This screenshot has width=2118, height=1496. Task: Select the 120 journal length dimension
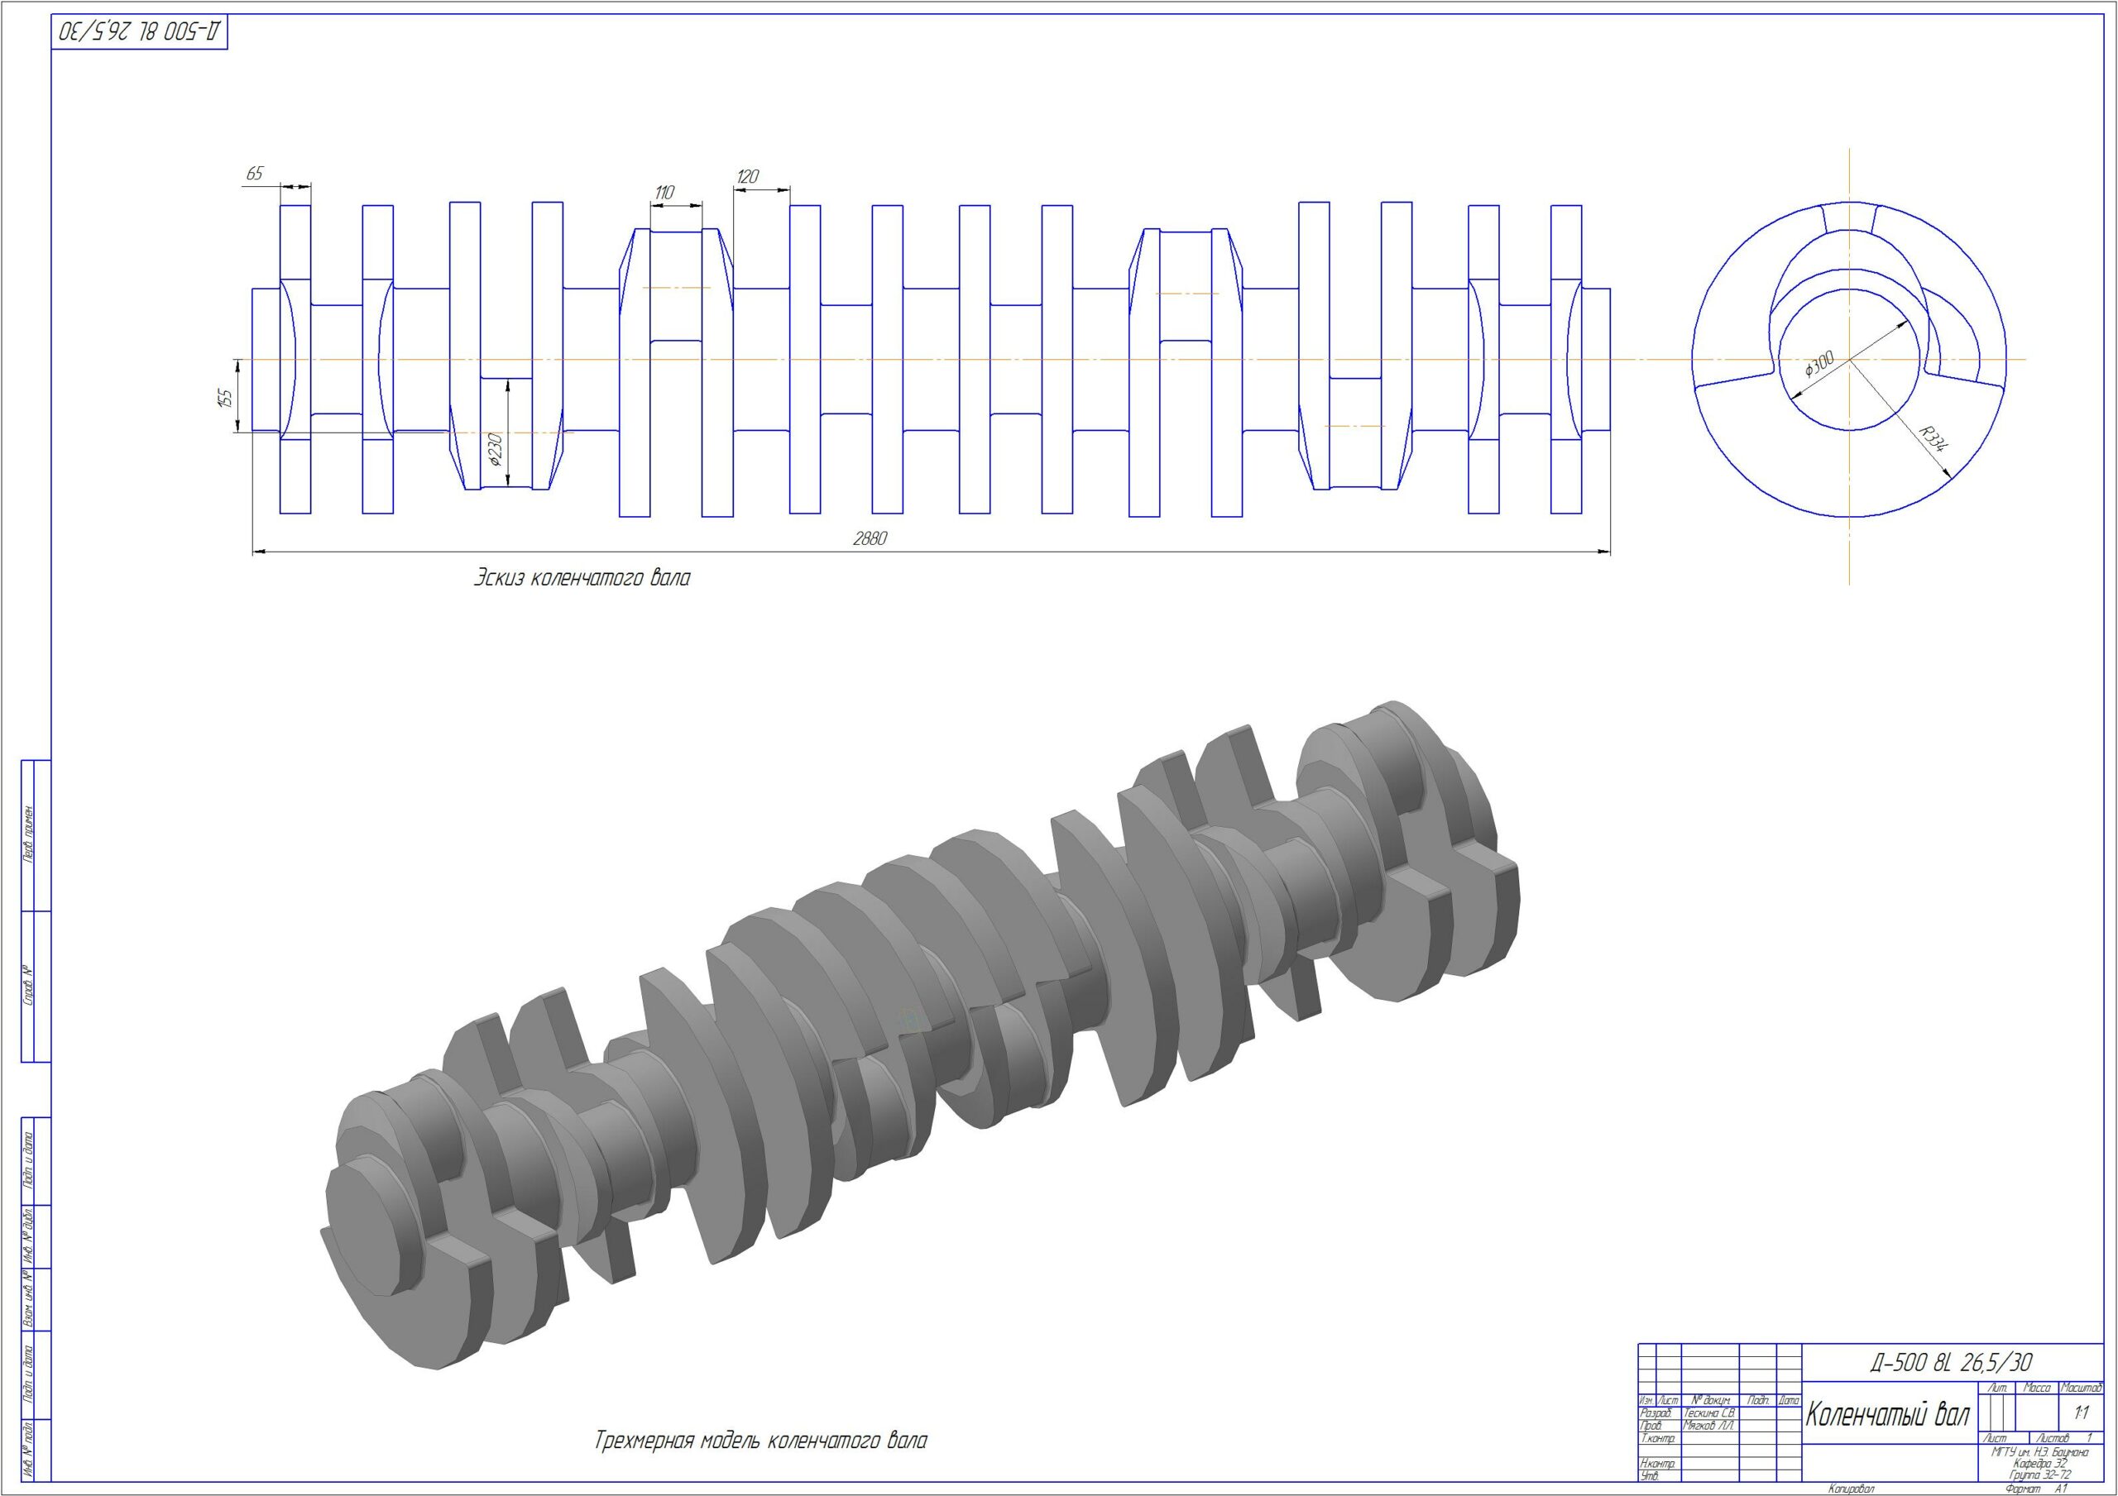(748, 176)
